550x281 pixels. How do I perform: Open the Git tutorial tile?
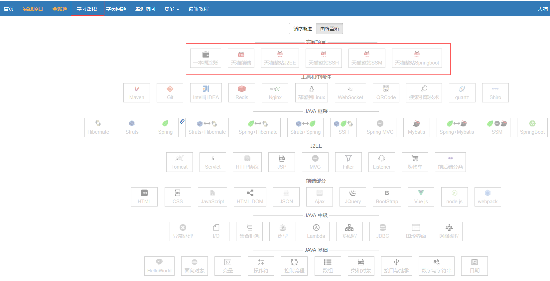click(170, 93)
